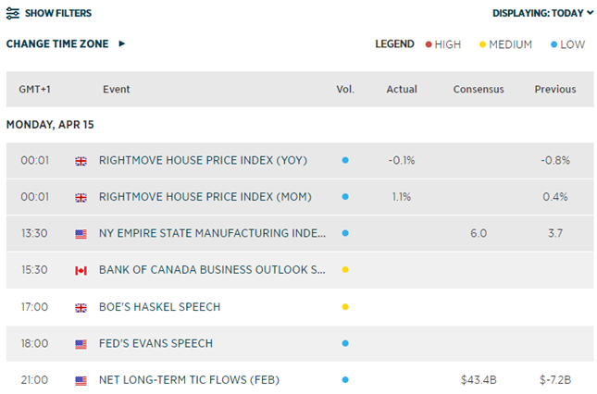Toggle the Medium volatility legend filter
This screenshot has height=394, width=597.
pyautogui.click(x=505, y=44)
